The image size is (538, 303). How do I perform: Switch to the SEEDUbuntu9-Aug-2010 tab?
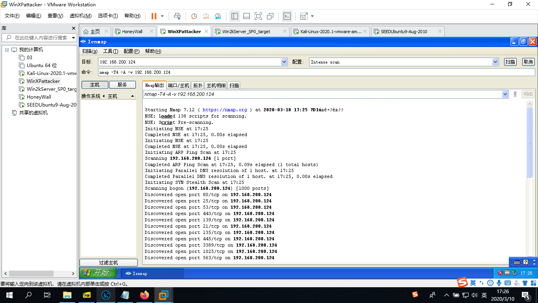coord(404,32)
